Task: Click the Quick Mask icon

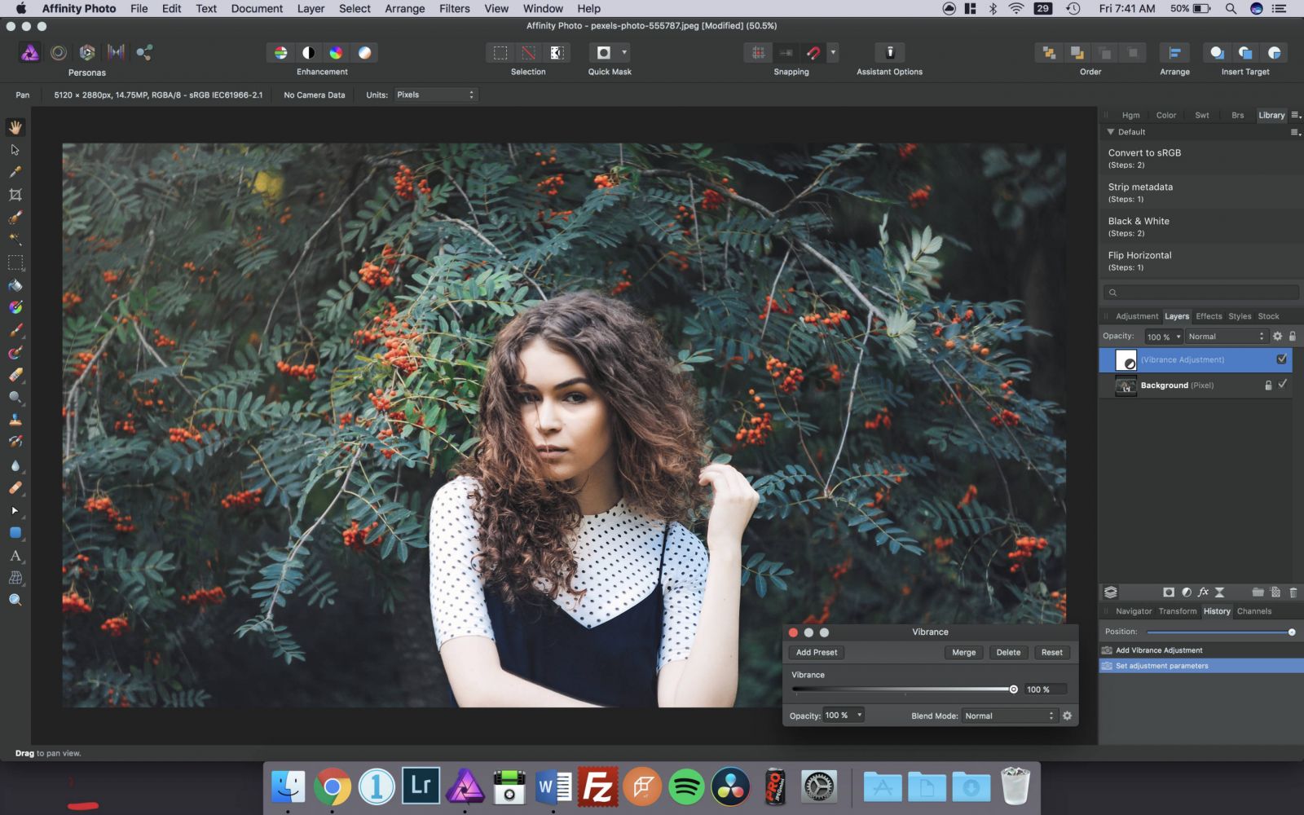Action: point(603,52)
